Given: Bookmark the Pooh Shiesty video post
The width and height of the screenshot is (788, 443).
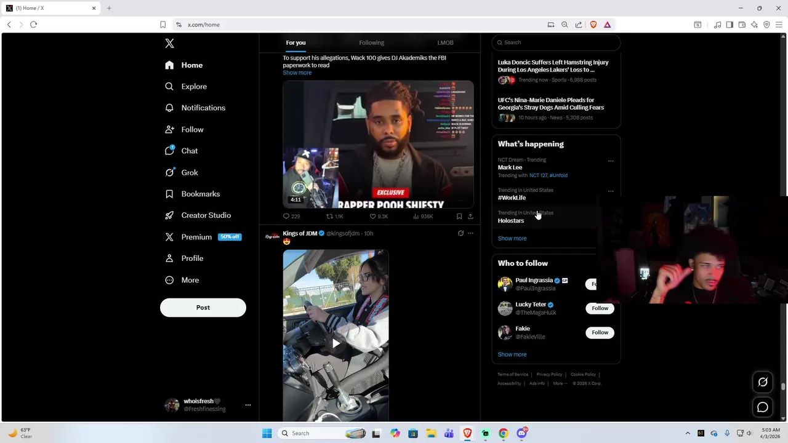Looking at the screenshot, I should coord(459,217).
